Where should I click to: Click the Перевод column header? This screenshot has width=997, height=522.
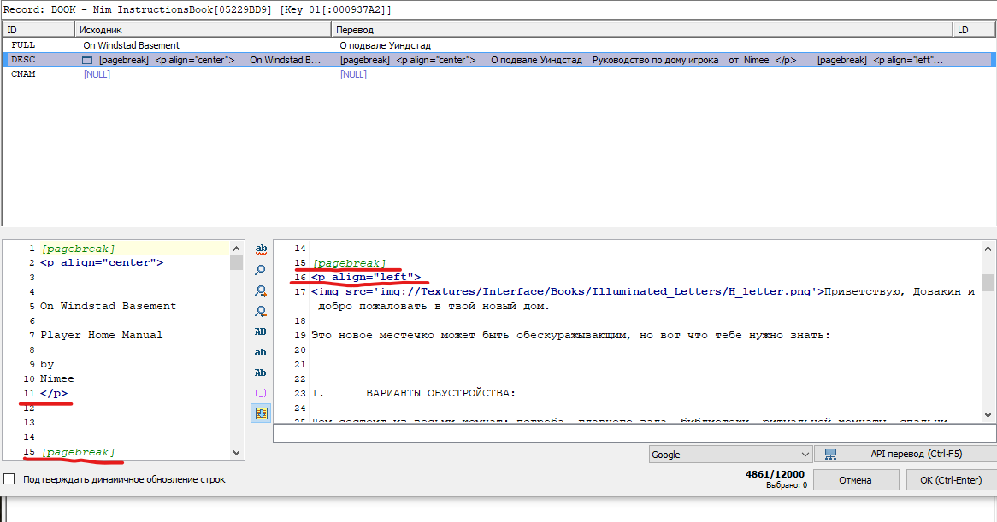(641, 30)
